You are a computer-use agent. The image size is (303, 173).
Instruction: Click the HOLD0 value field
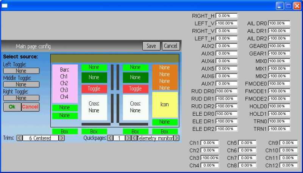(279, 106)
